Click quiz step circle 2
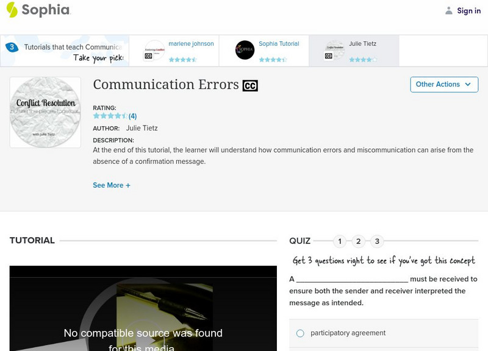This screenshot has width=488, height=351. click(x=357, y=241)
